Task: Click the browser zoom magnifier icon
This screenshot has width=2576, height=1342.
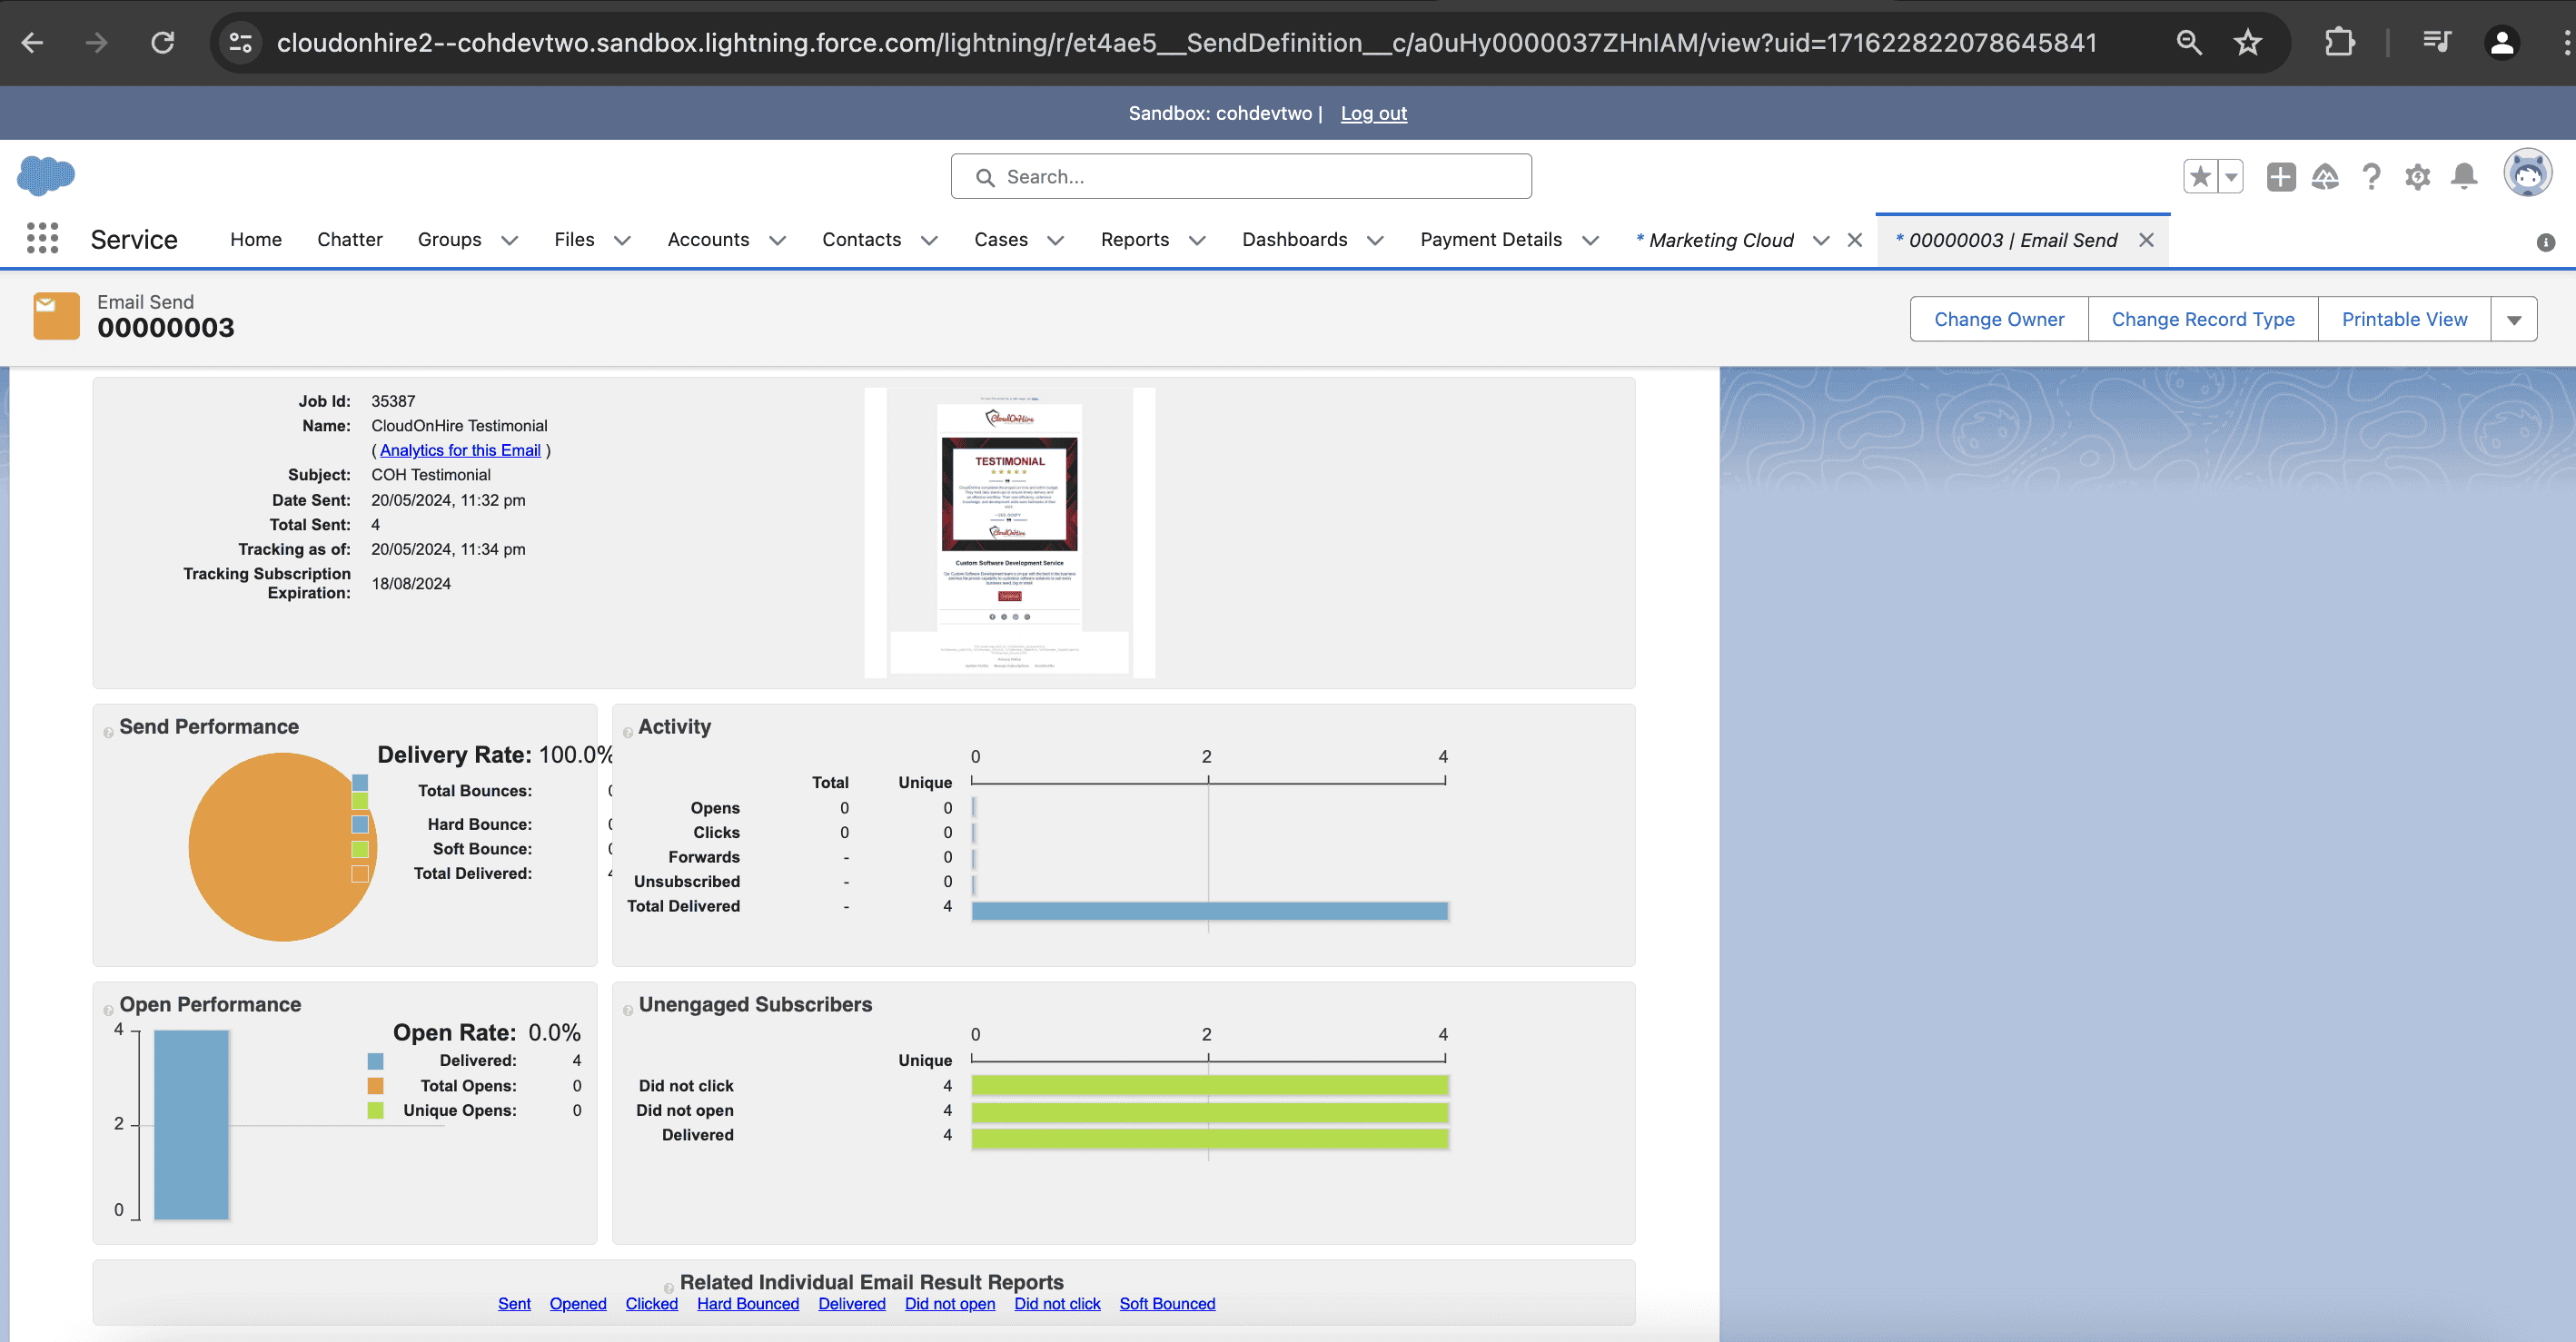Action: pos(2189,42)
